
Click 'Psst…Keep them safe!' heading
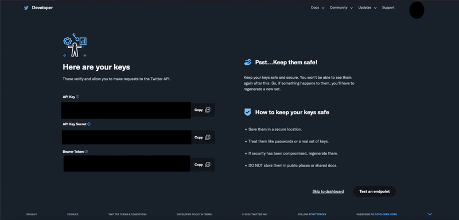click(286, 63)
